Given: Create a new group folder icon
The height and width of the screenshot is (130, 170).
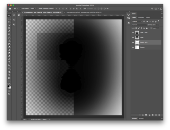Looking at the screenshot, I should coord(153,115).
